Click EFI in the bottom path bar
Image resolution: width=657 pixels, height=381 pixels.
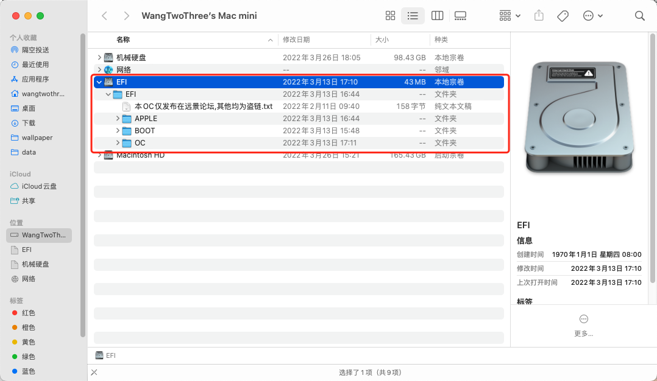105,355
